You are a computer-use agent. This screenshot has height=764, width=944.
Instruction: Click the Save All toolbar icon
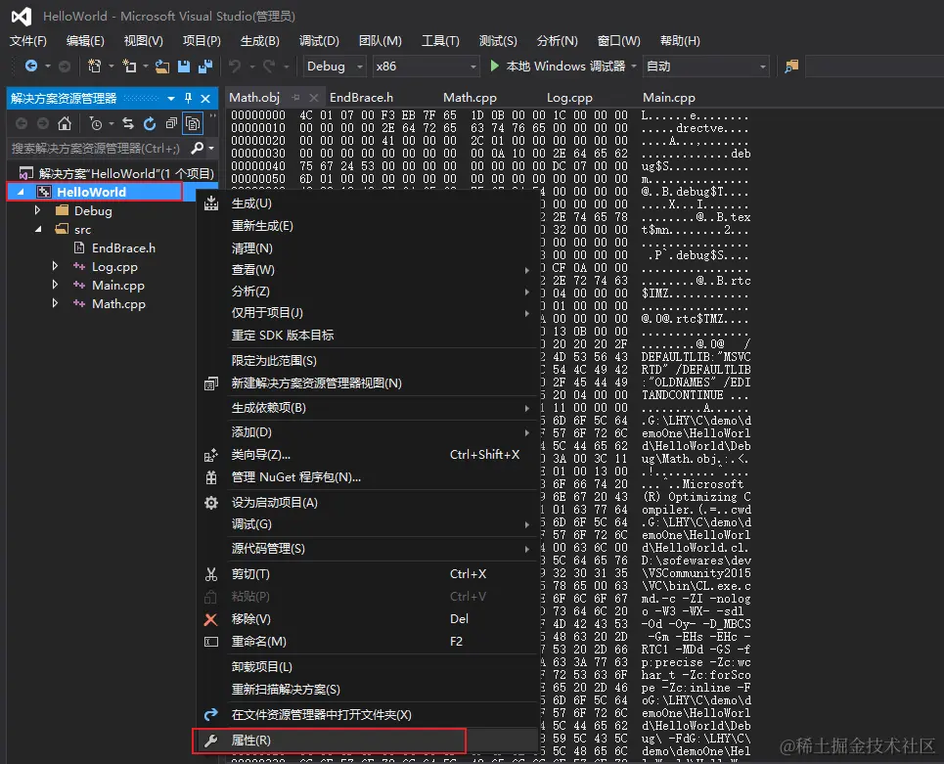point(205,67)
